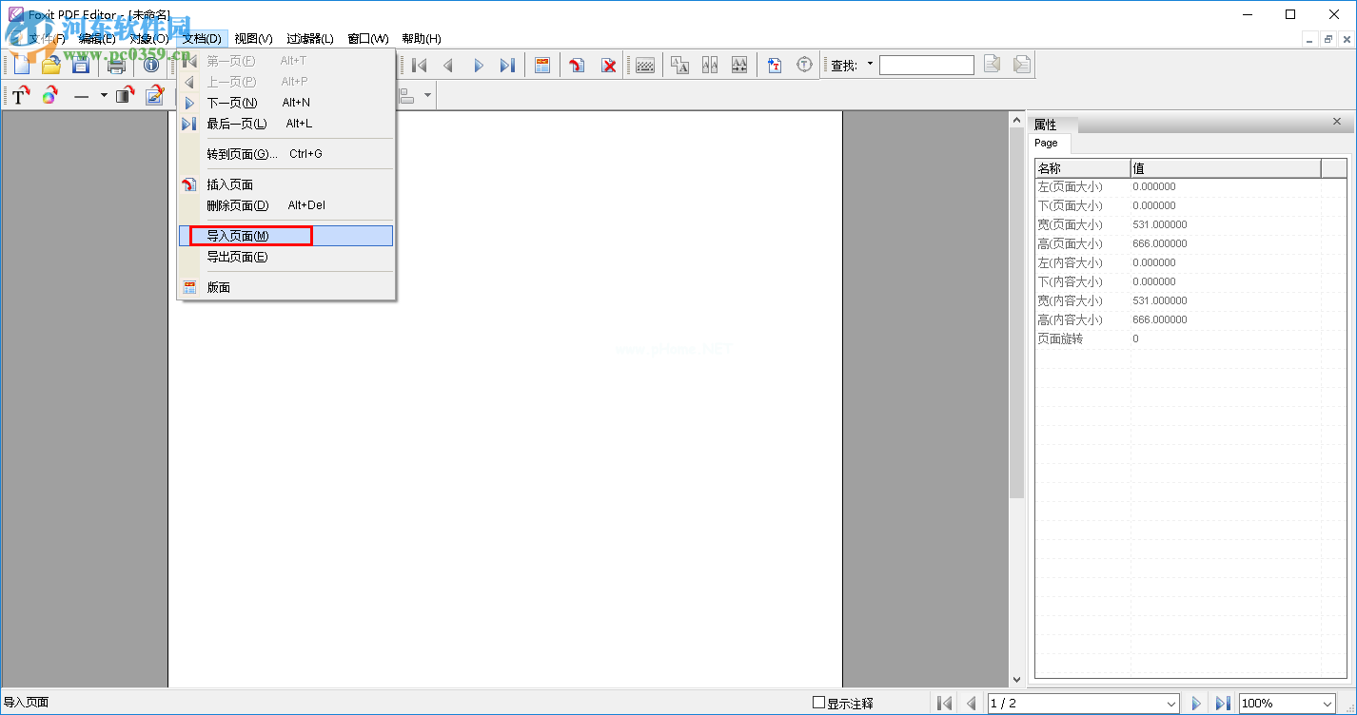Open the 文档(D) menu
Image resolution: width=1357 pixels, height=715 pixels.
tap(202, 39)
